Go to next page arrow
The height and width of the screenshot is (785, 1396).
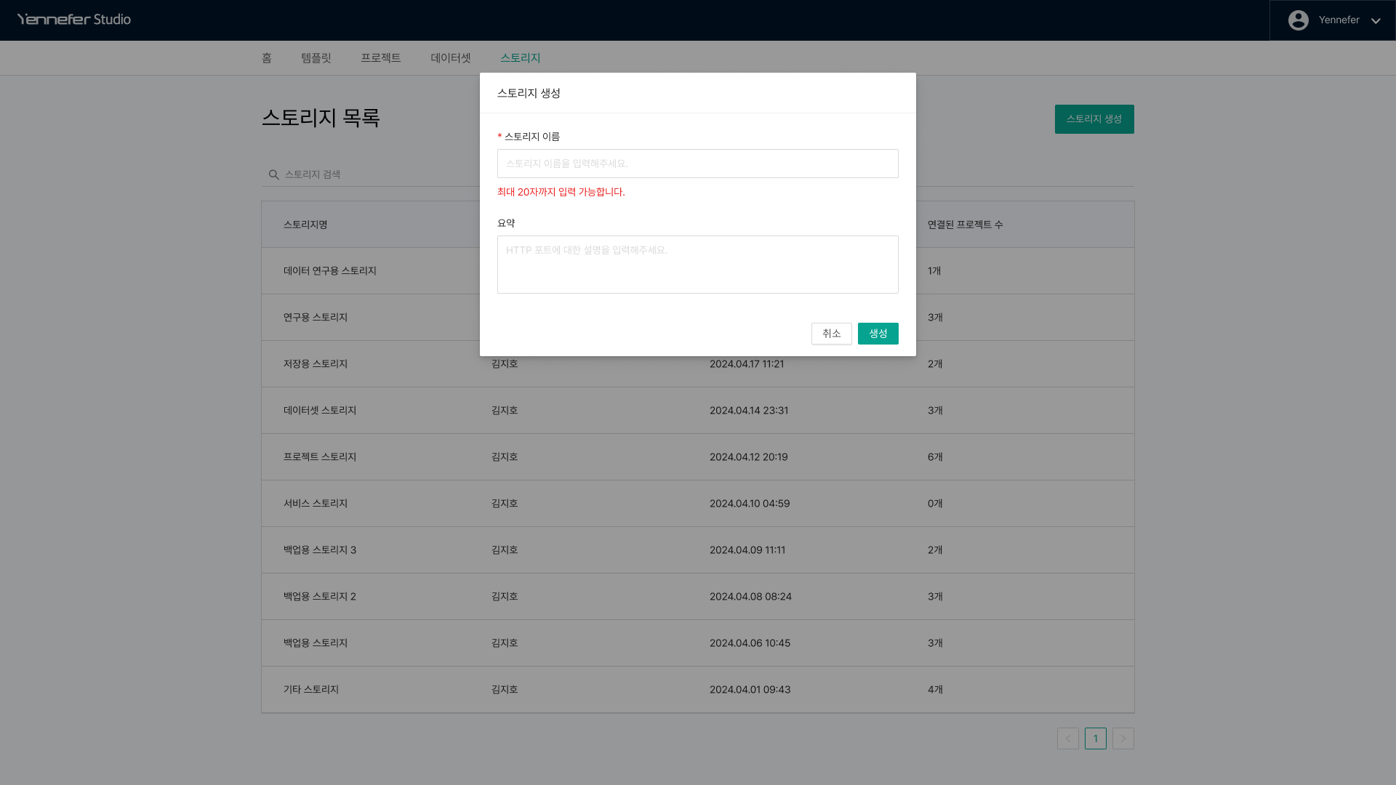point(1123,738)
